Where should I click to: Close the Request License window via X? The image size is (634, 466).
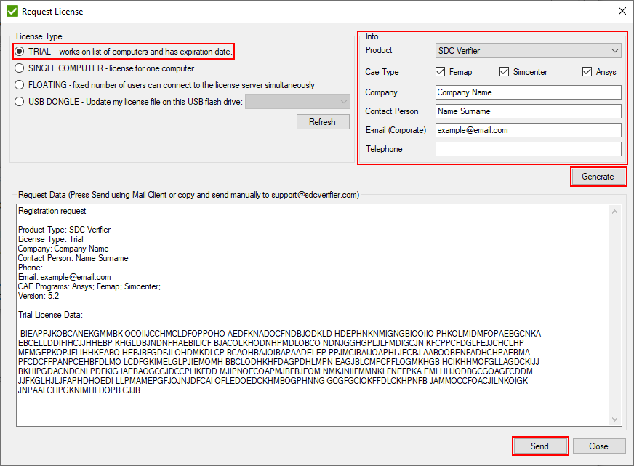[x=622, y=11]
